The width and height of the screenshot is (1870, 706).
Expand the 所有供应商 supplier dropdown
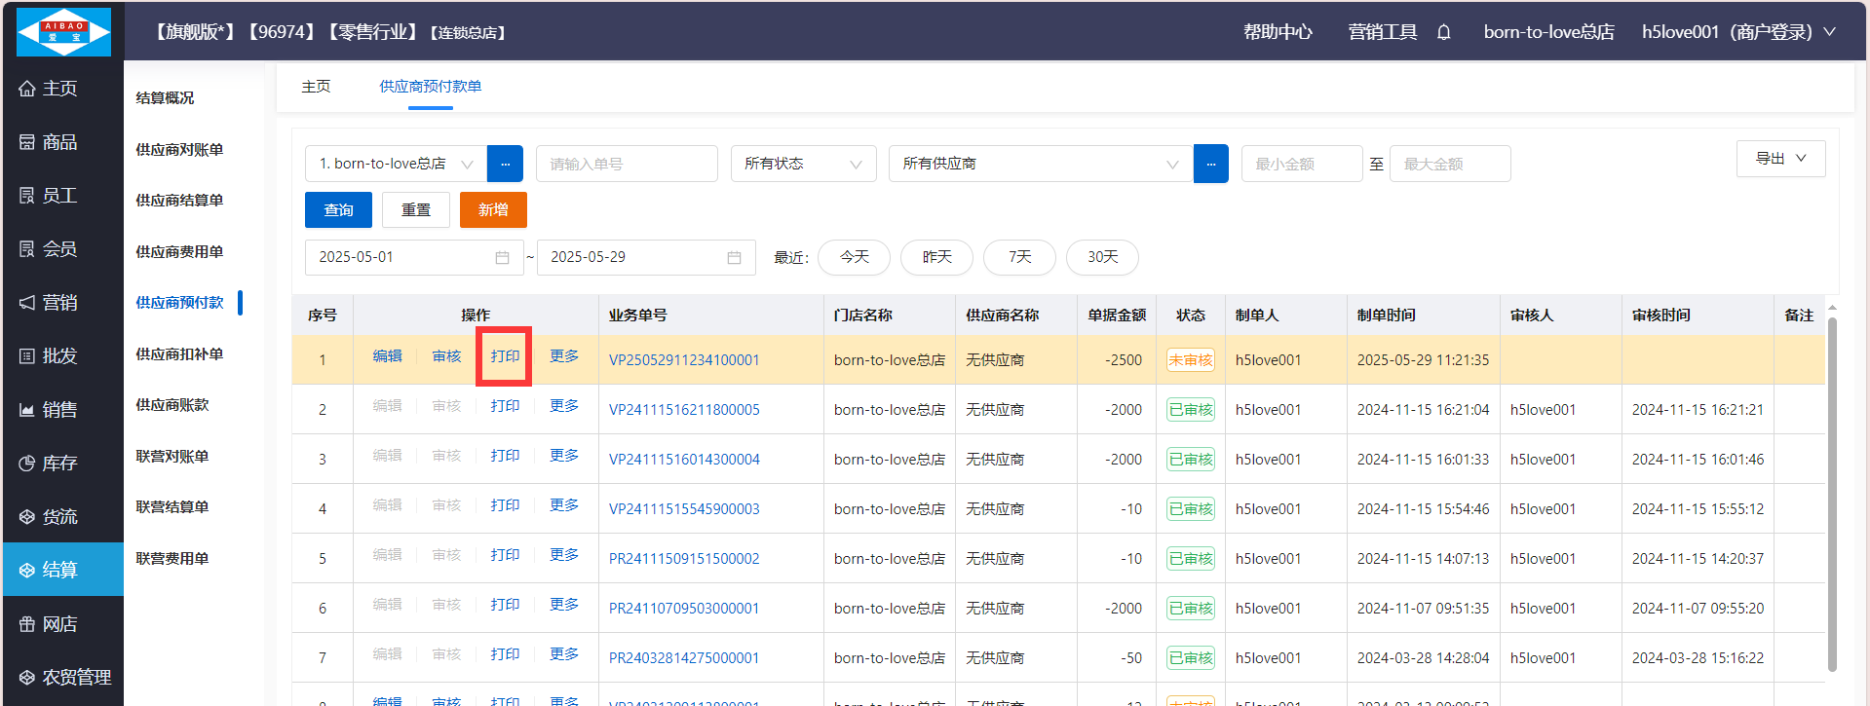[x=1040, y=164]
